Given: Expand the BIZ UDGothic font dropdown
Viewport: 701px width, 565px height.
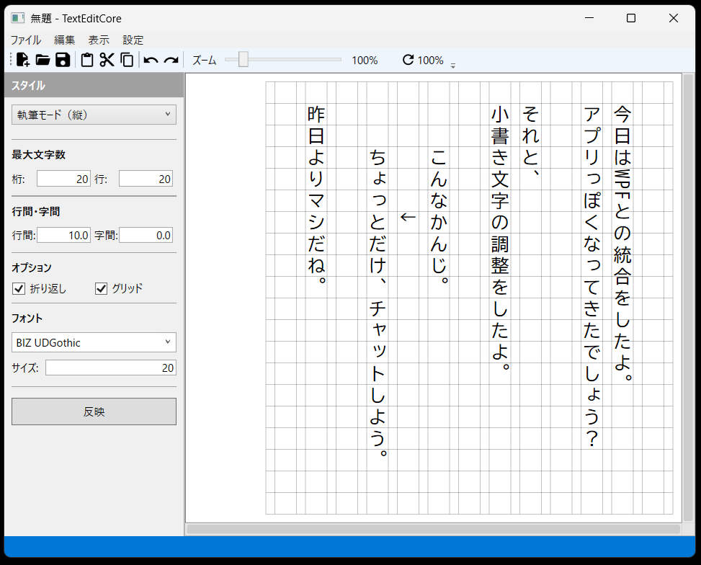Looking at the screenshot, I should tap(94, 342).
